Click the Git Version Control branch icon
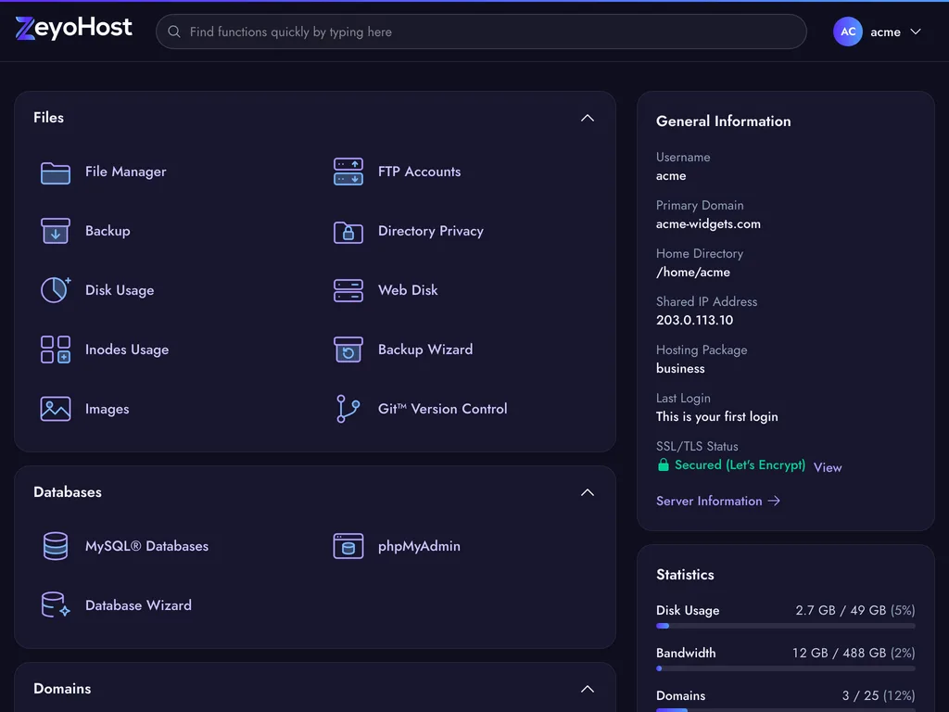This screenshot has width=949, height=712. pyautogui.click(x=348, y=409)
